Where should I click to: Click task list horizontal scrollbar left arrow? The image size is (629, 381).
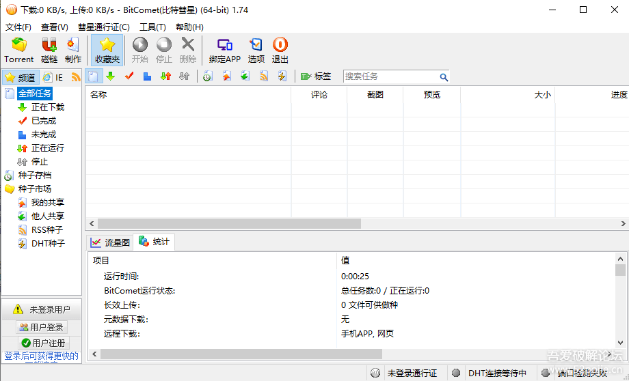click(x=92, y=223)
